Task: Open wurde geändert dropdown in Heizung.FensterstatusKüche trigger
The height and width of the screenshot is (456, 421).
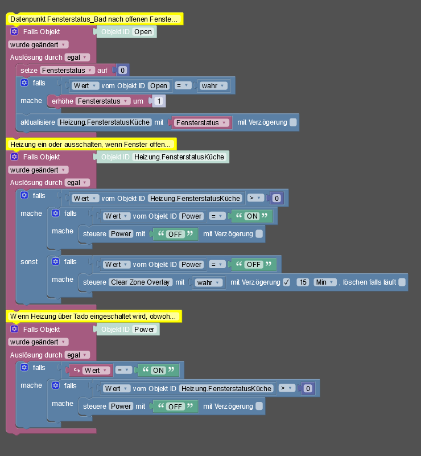Action: pyautogui.click(x=38, y=170)
